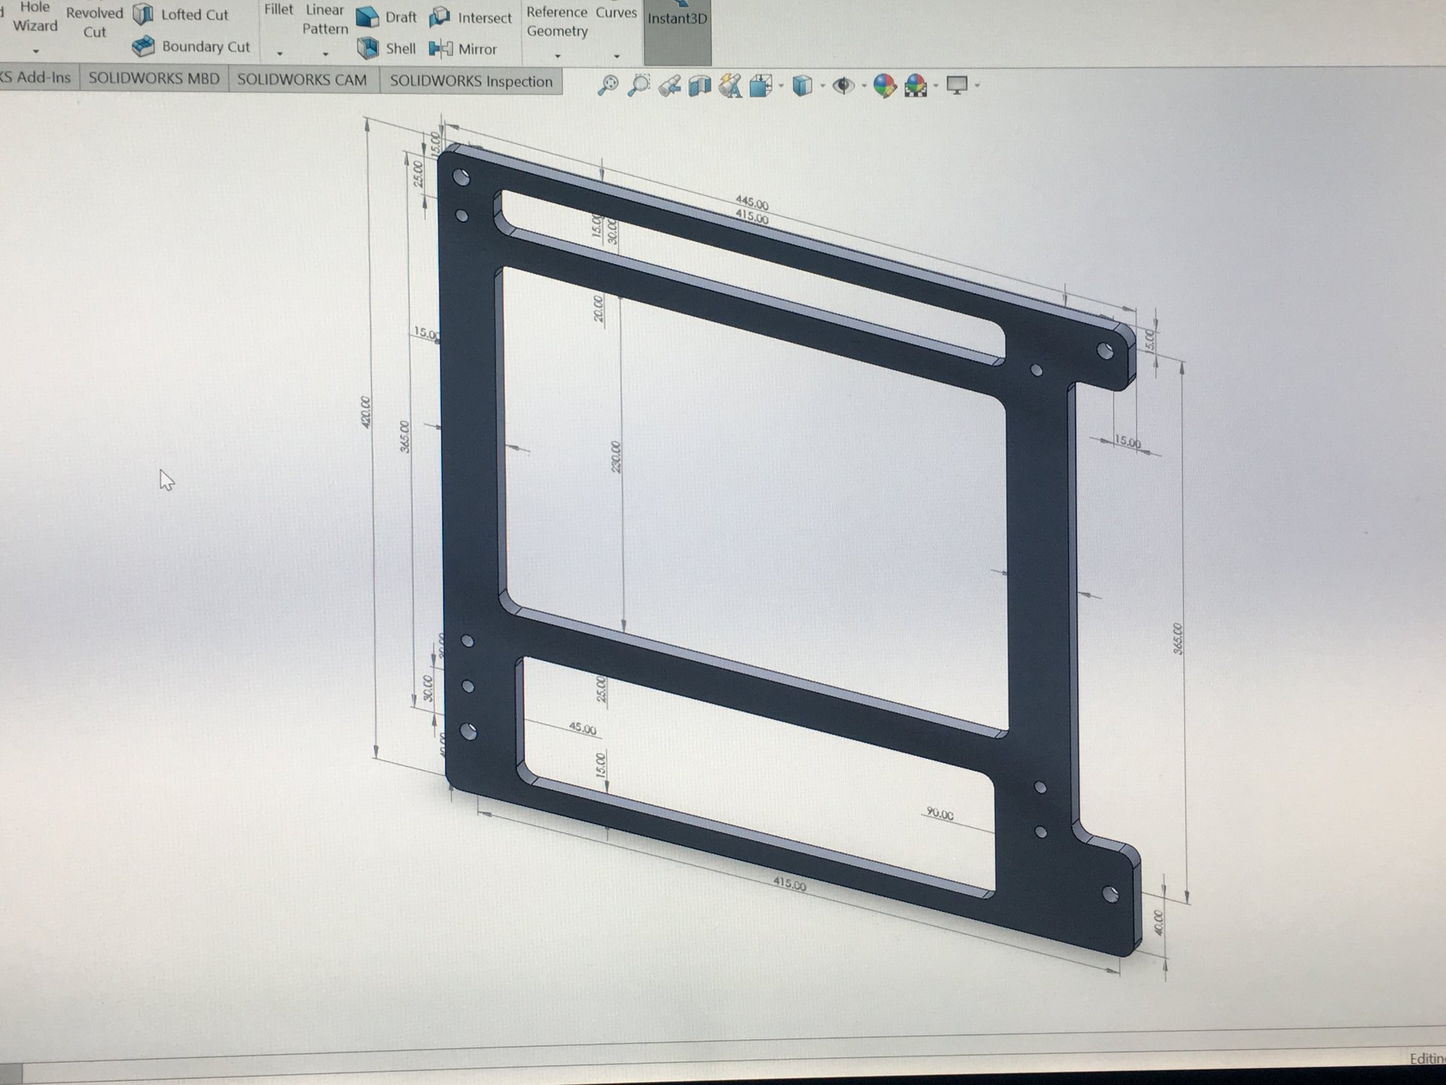This screenshot has height=1085, width=1446.
Task: Click the Display Style cube icon
Action: coord(803,85)
